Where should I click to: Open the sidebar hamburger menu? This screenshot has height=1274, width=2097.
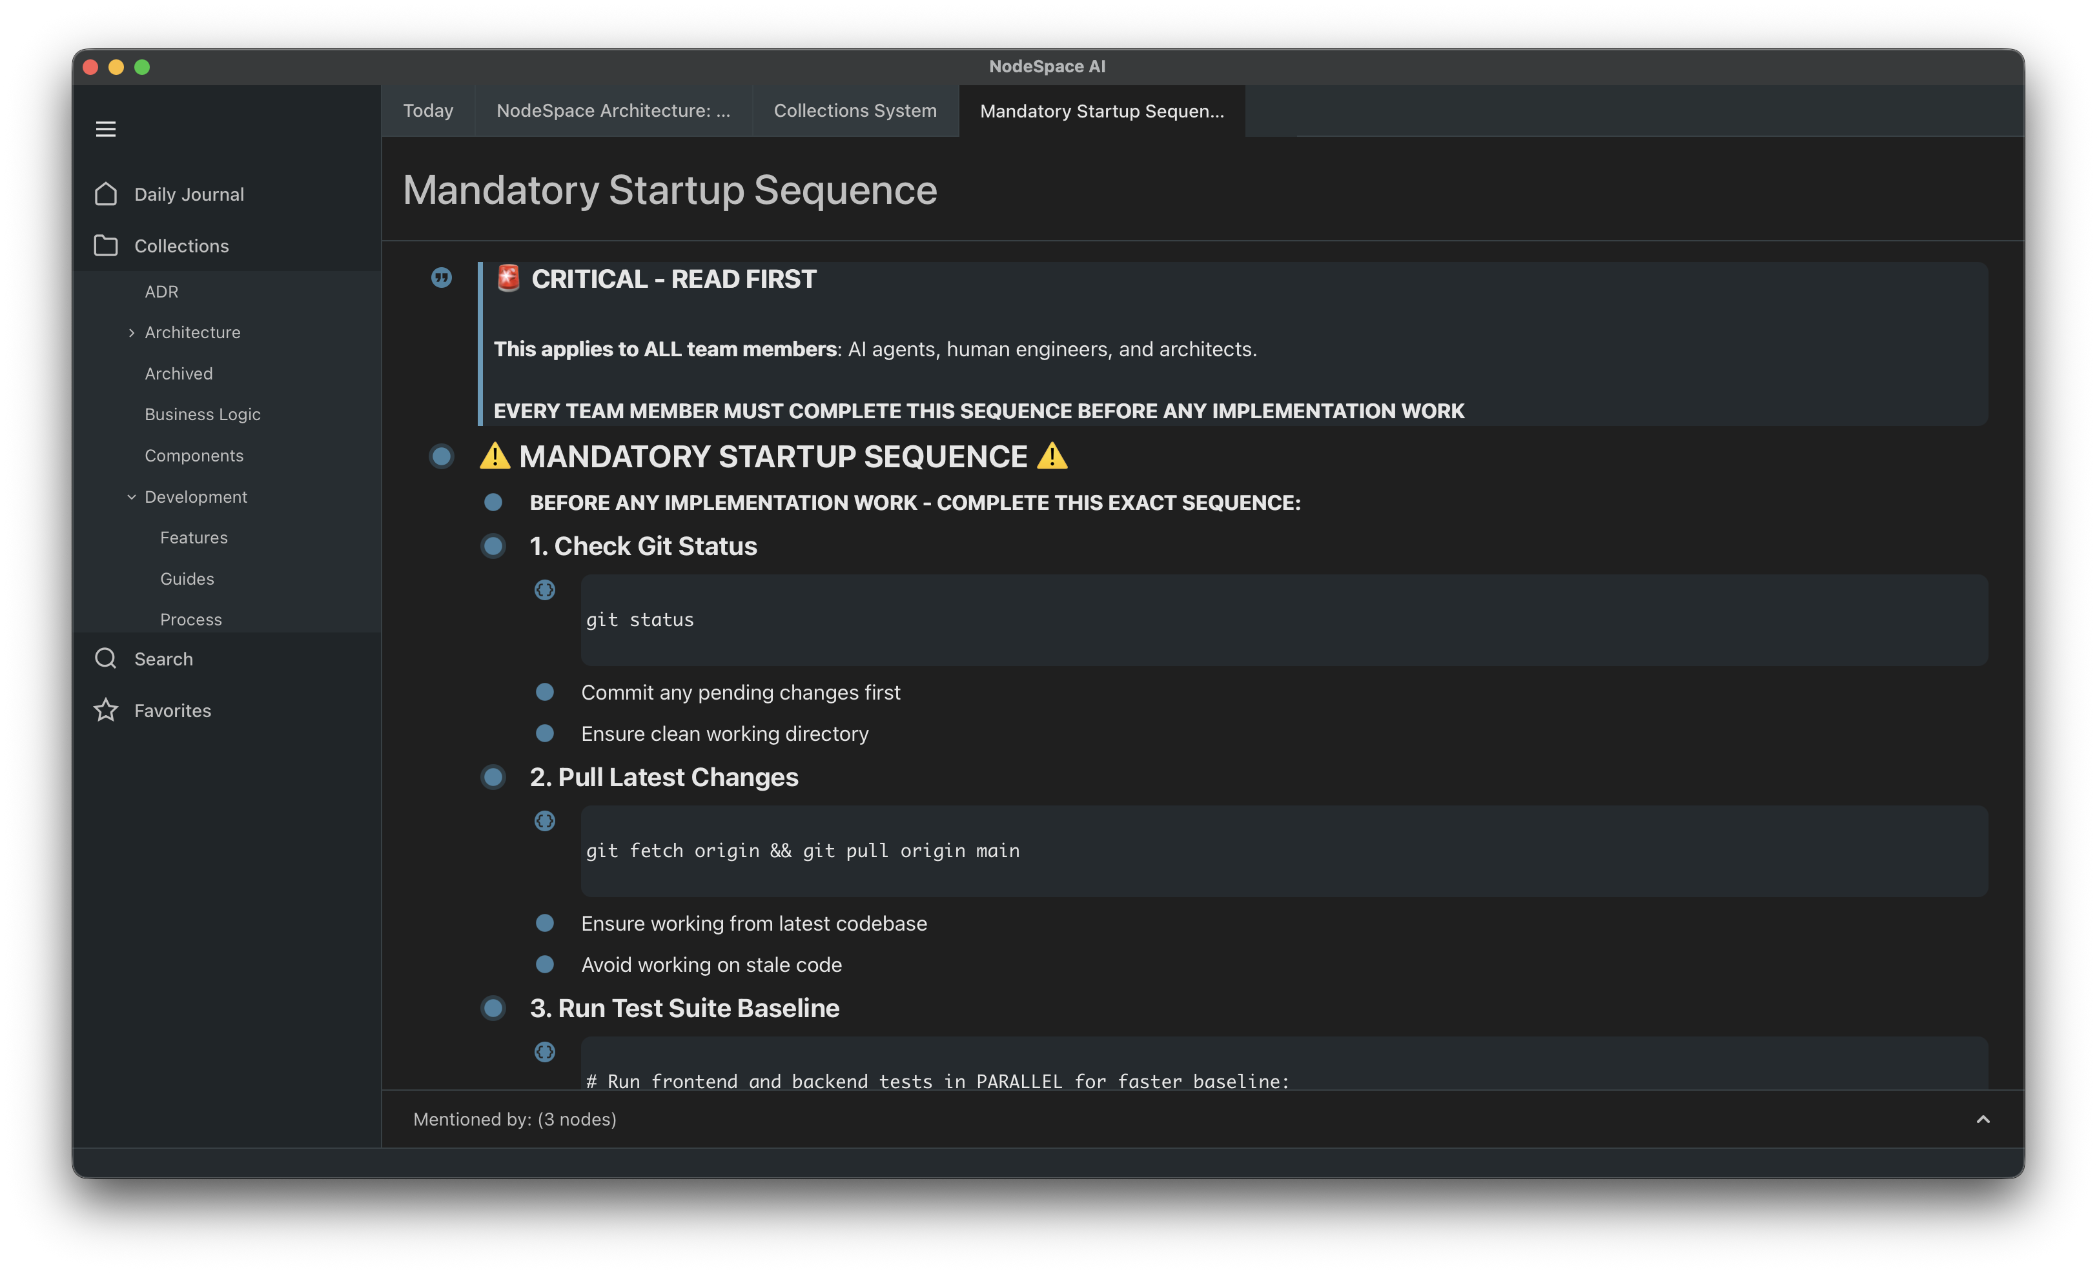(x=105, y=128)
